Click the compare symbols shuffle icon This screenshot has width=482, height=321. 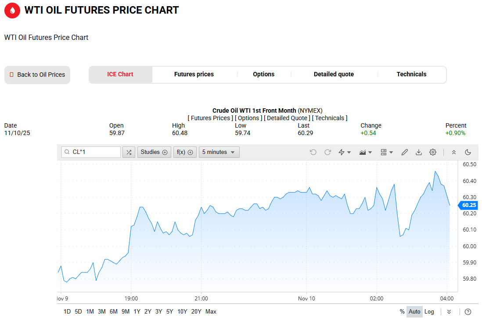[129, 152]
